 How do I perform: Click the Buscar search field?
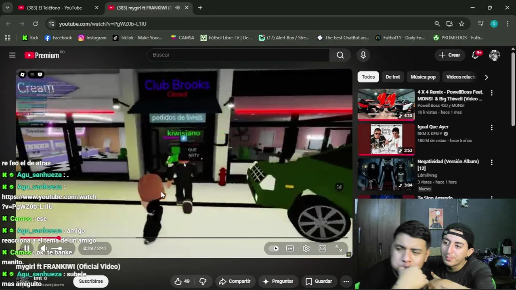pyautogui.click(x=238, y=55)
